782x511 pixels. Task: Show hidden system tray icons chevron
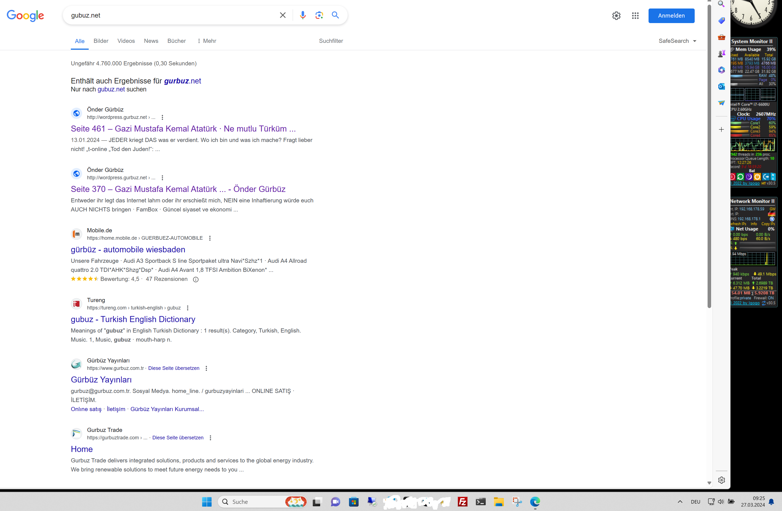click(680, 502)
